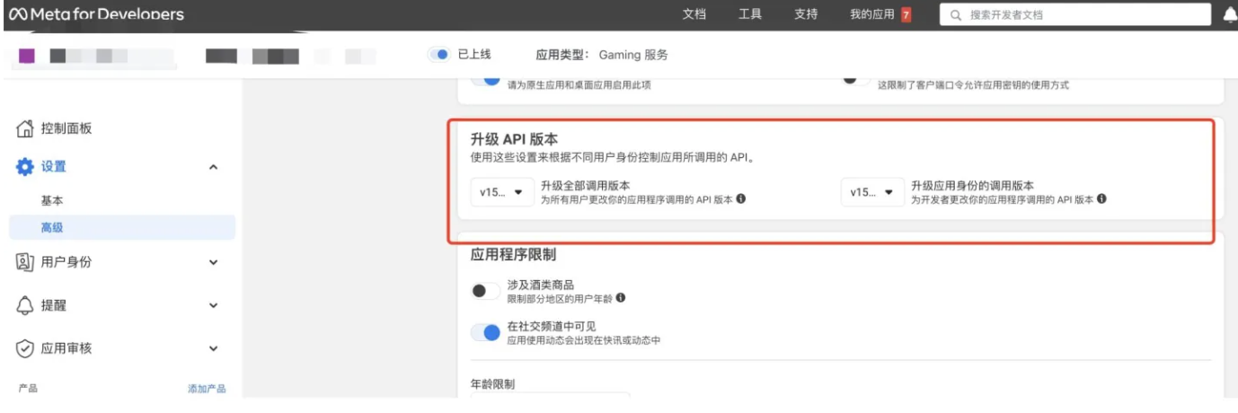Click the 添加产品 link
This screenshot has height=413, width=1238.
pyautogui.click(x=207, y=389)
